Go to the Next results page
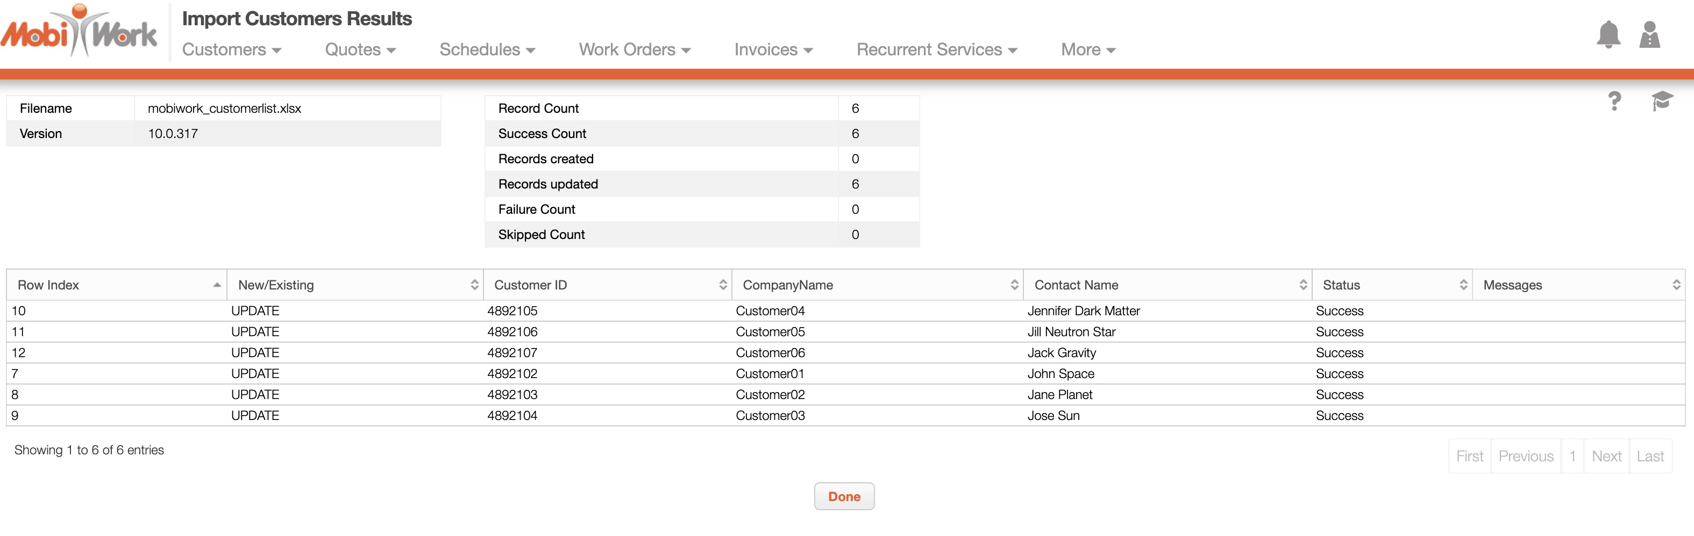Image resolution: width=1694 pixels, height=536 pixels. pyautogui.click(x=1606, y=457)
